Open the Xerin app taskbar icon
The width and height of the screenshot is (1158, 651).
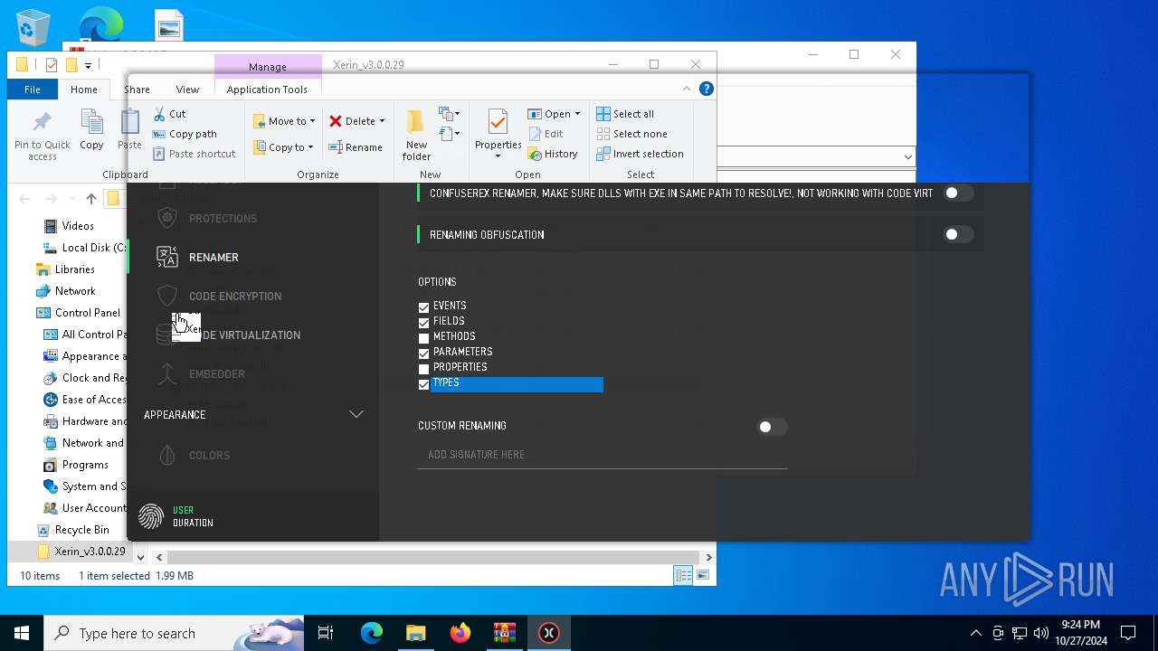click(549, 633)
